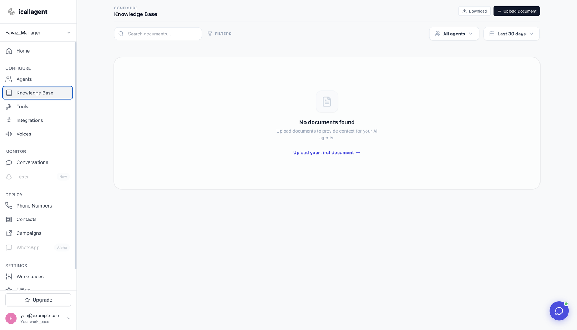Open the Filters funnel control
Viewport: 577px width, 330px height.
pyautogui.click(x=220, y=34)
